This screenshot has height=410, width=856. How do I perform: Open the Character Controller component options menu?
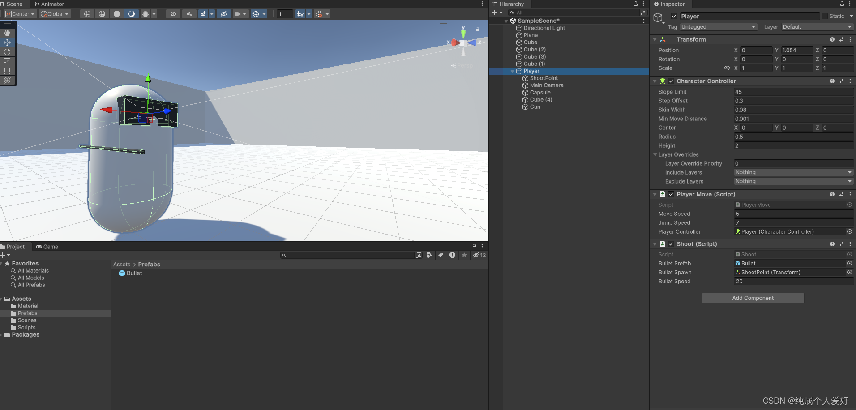click(850, 81)
